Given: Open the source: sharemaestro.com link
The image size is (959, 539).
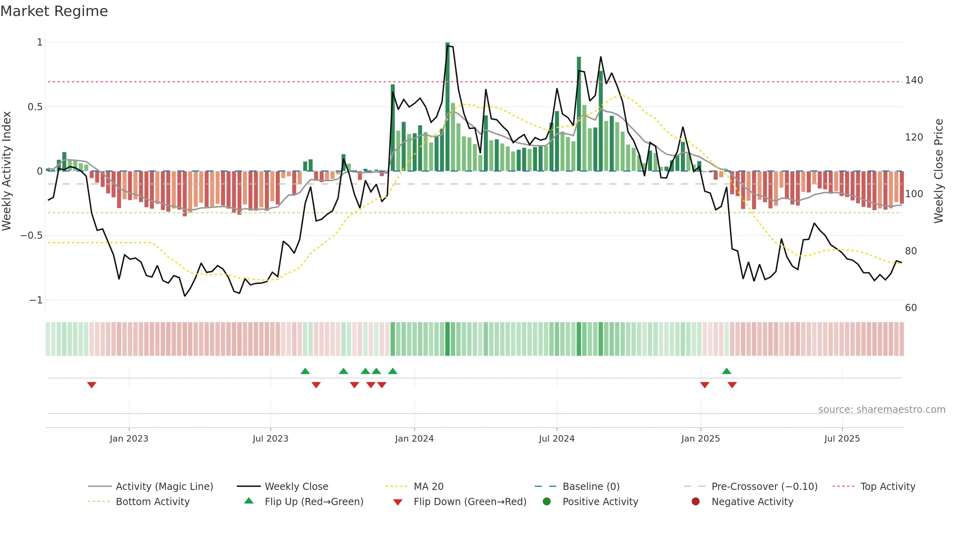Looking at the screenshot, I should click(x=882, y=409).
